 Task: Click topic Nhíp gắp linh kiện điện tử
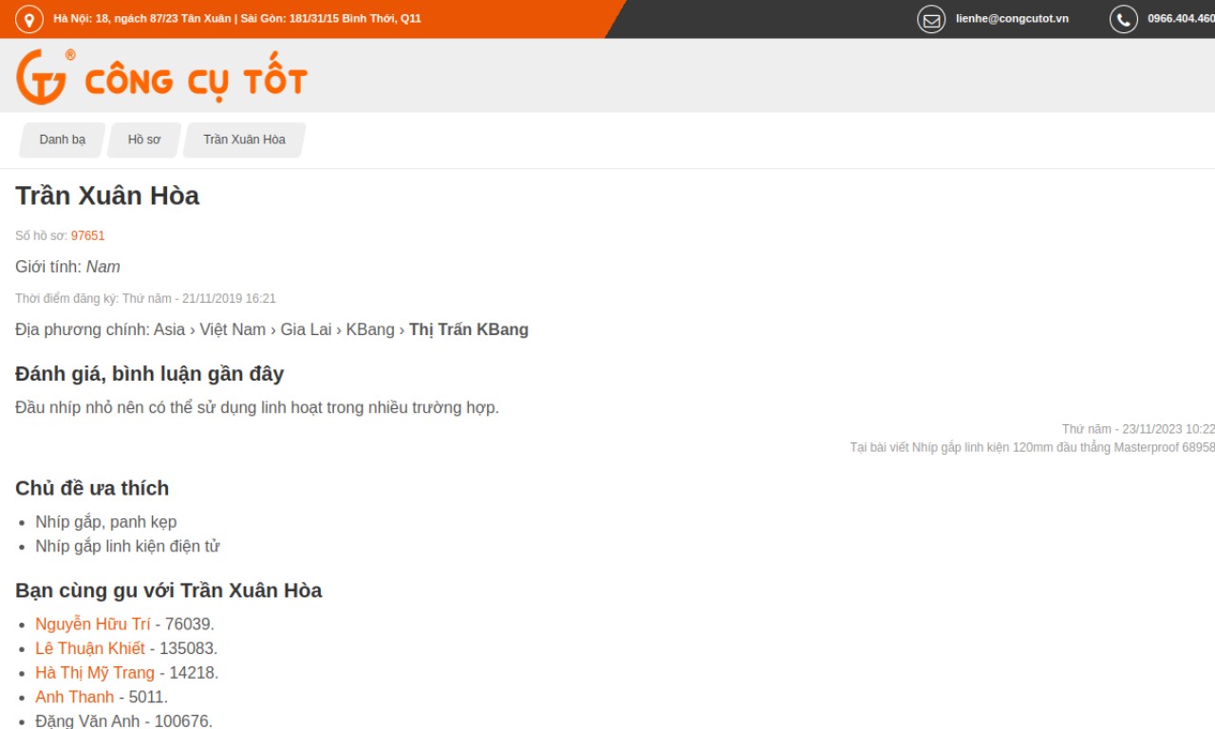[127, 546]
